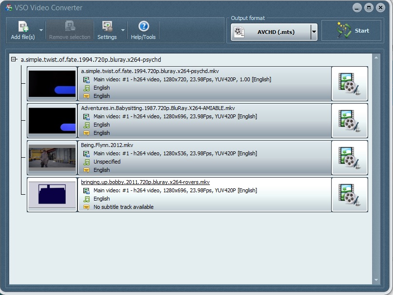The height and width of the screenshot is (295, 393).
Task: Click the No subtitle track available text
Action: coord(124,207)
